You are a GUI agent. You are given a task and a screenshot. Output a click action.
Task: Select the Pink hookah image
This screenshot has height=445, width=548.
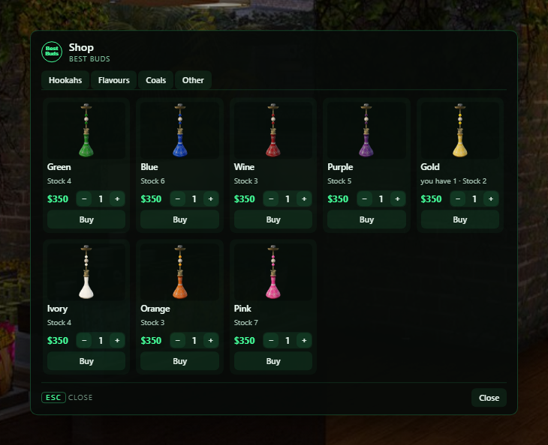(273, 272)
